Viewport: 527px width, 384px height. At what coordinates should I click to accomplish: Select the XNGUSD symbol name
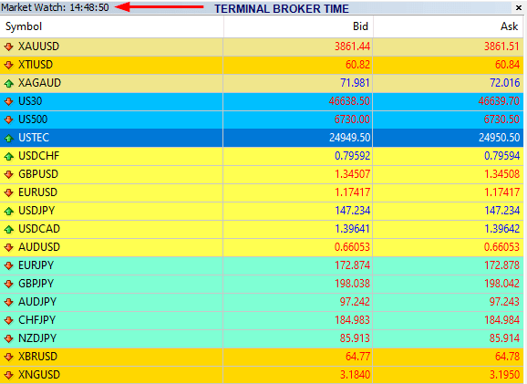[39, 375]
